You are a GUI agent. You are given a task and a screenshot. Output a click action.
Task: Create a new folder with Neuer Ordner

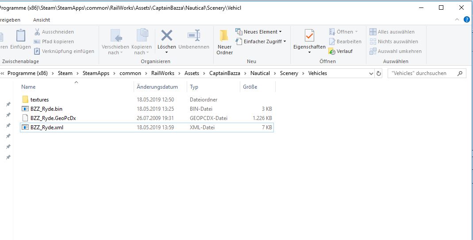pos(224,42)
